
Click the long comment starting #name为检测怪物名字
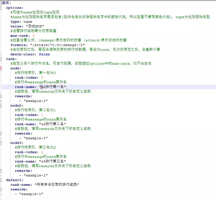pos(110,17)
